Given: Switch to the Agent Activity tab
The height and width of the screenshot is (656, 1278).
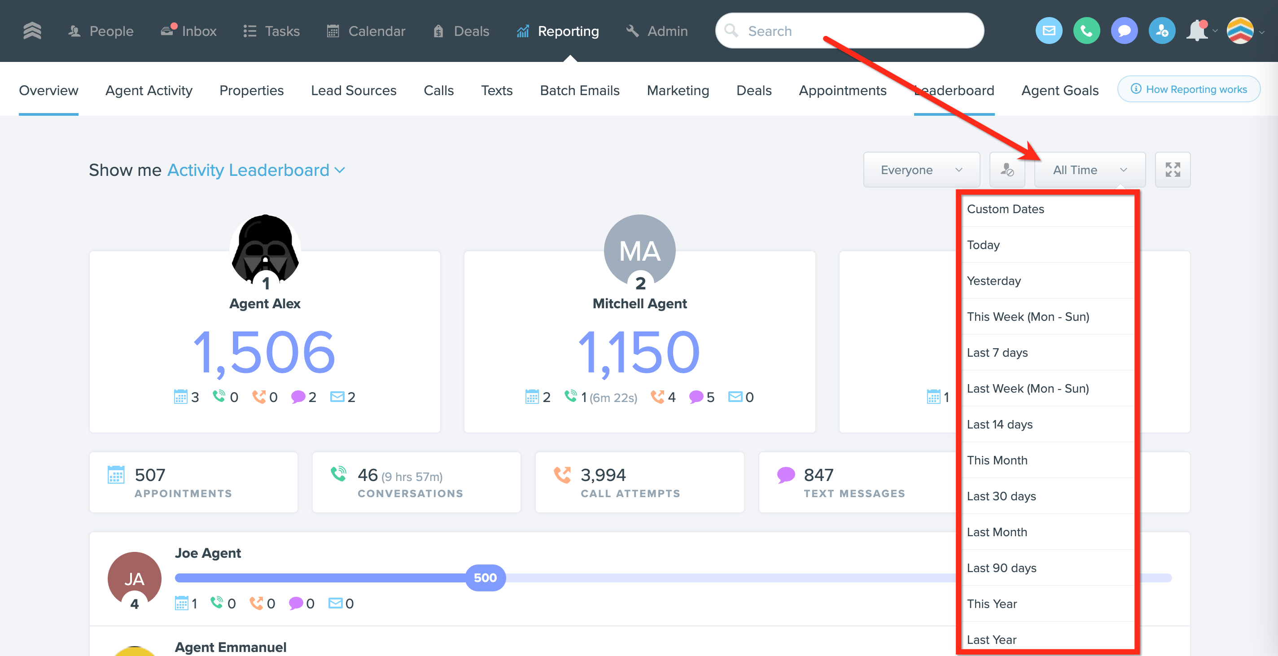Looking at the screenshot, I should pyautogui.click(x=149, y=90).
